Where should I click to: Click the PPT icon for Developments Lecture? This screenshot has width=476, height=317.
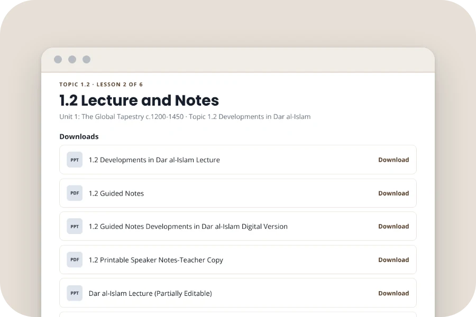(x=75, y=160)
